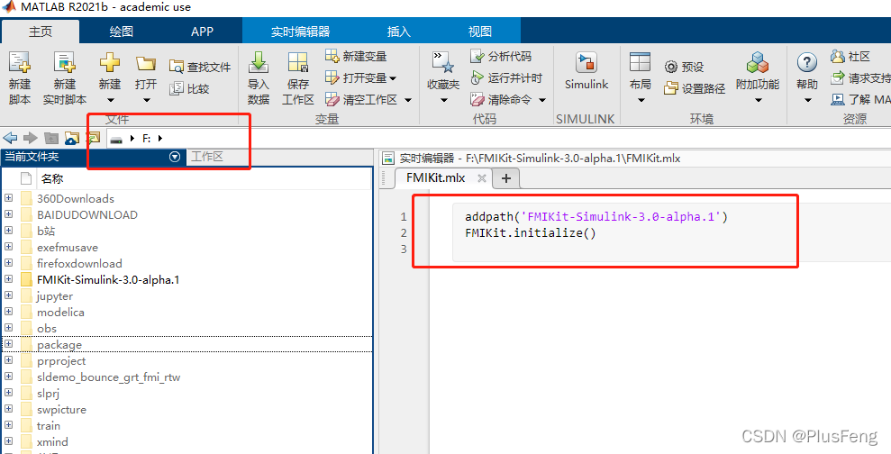Expand the modelica folder
Image resolution: width=891 pixels, height=454 pixels.
(x=8, y=312)
